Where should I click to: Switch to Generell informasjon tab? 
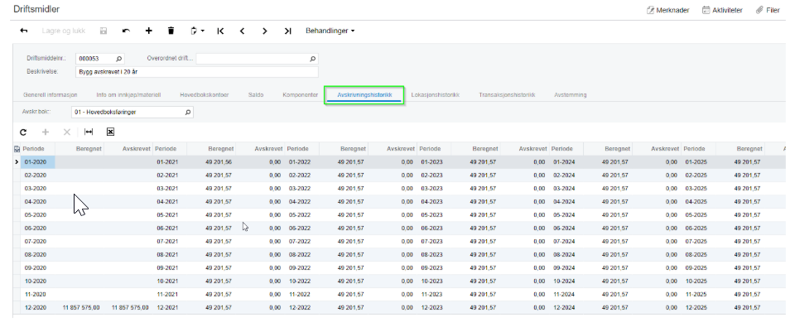pyautogui.click(x=51, y=94)
